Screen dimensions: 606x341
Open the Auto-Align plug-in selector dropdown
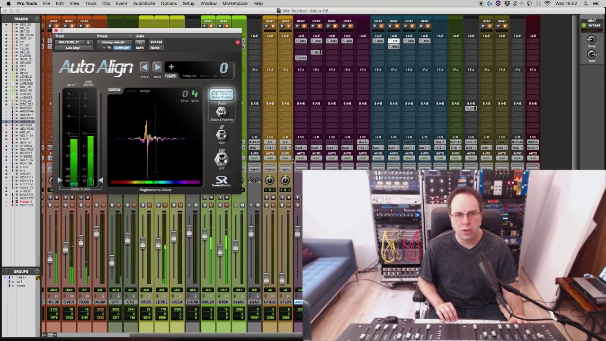point(73,48)
